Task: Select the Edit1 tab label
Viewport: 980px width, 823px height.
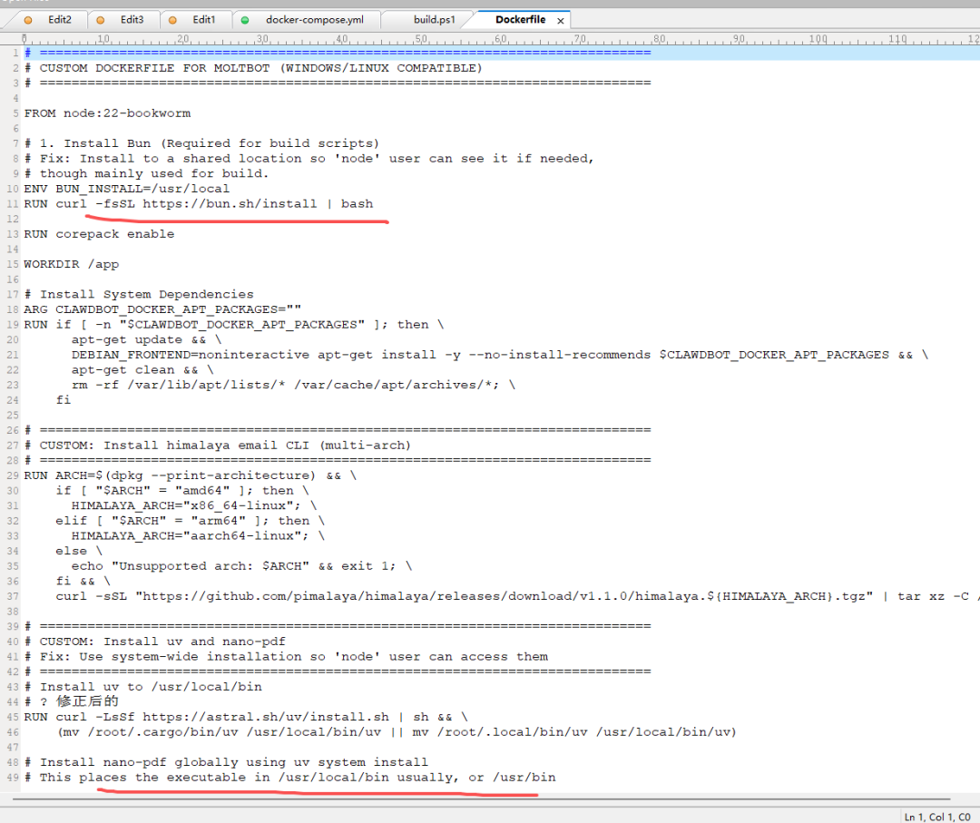Action: (x=204, y=19)
